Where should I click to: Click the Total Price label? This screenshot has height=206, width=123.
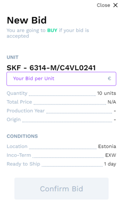tap(19, 102)
